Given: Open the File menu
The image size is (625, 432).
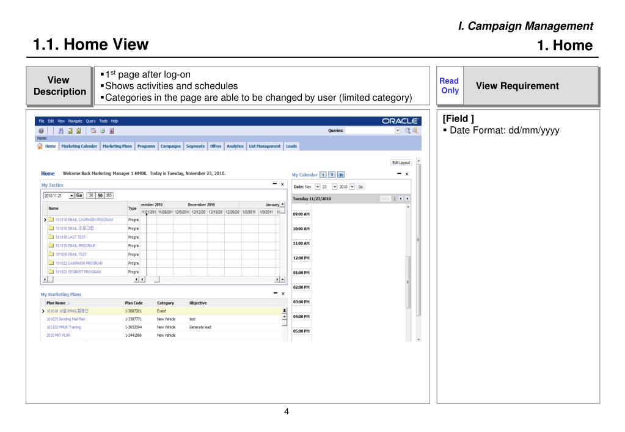Looking at the screenshot, I should pyautogui.click(x=42, y=121).
